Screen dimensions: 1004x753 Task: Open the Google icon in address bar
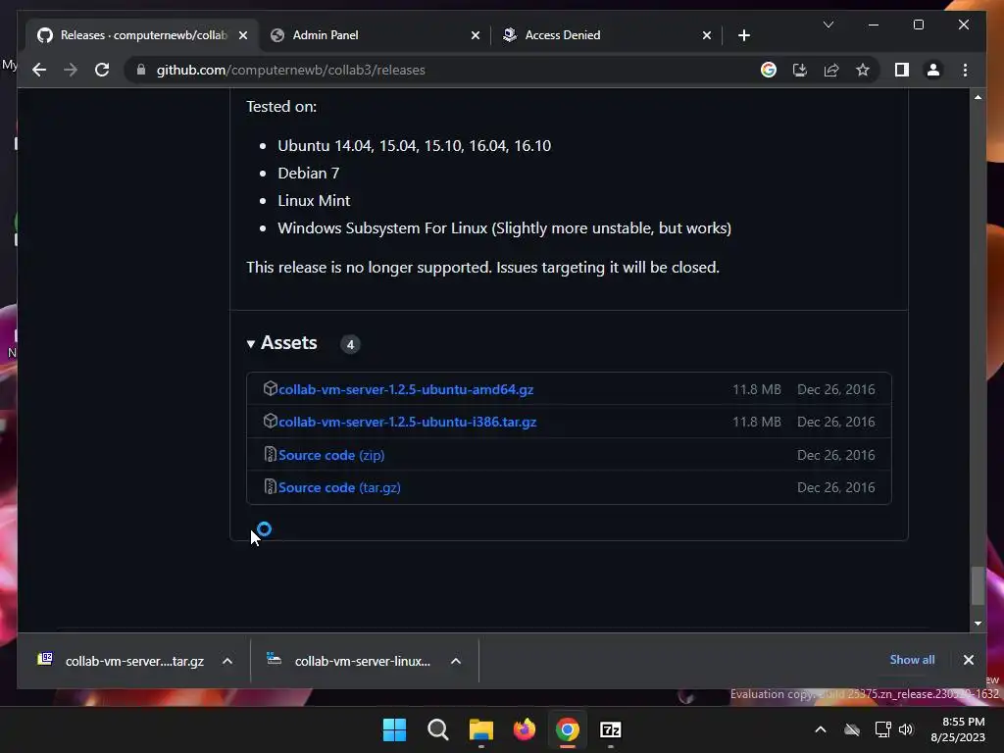769,70
